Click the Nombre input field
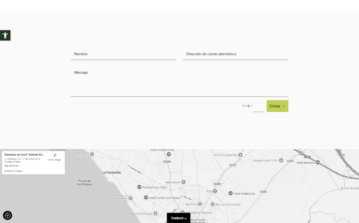The width and height of the screenshot is (359, 223). (x=124, y=54)
